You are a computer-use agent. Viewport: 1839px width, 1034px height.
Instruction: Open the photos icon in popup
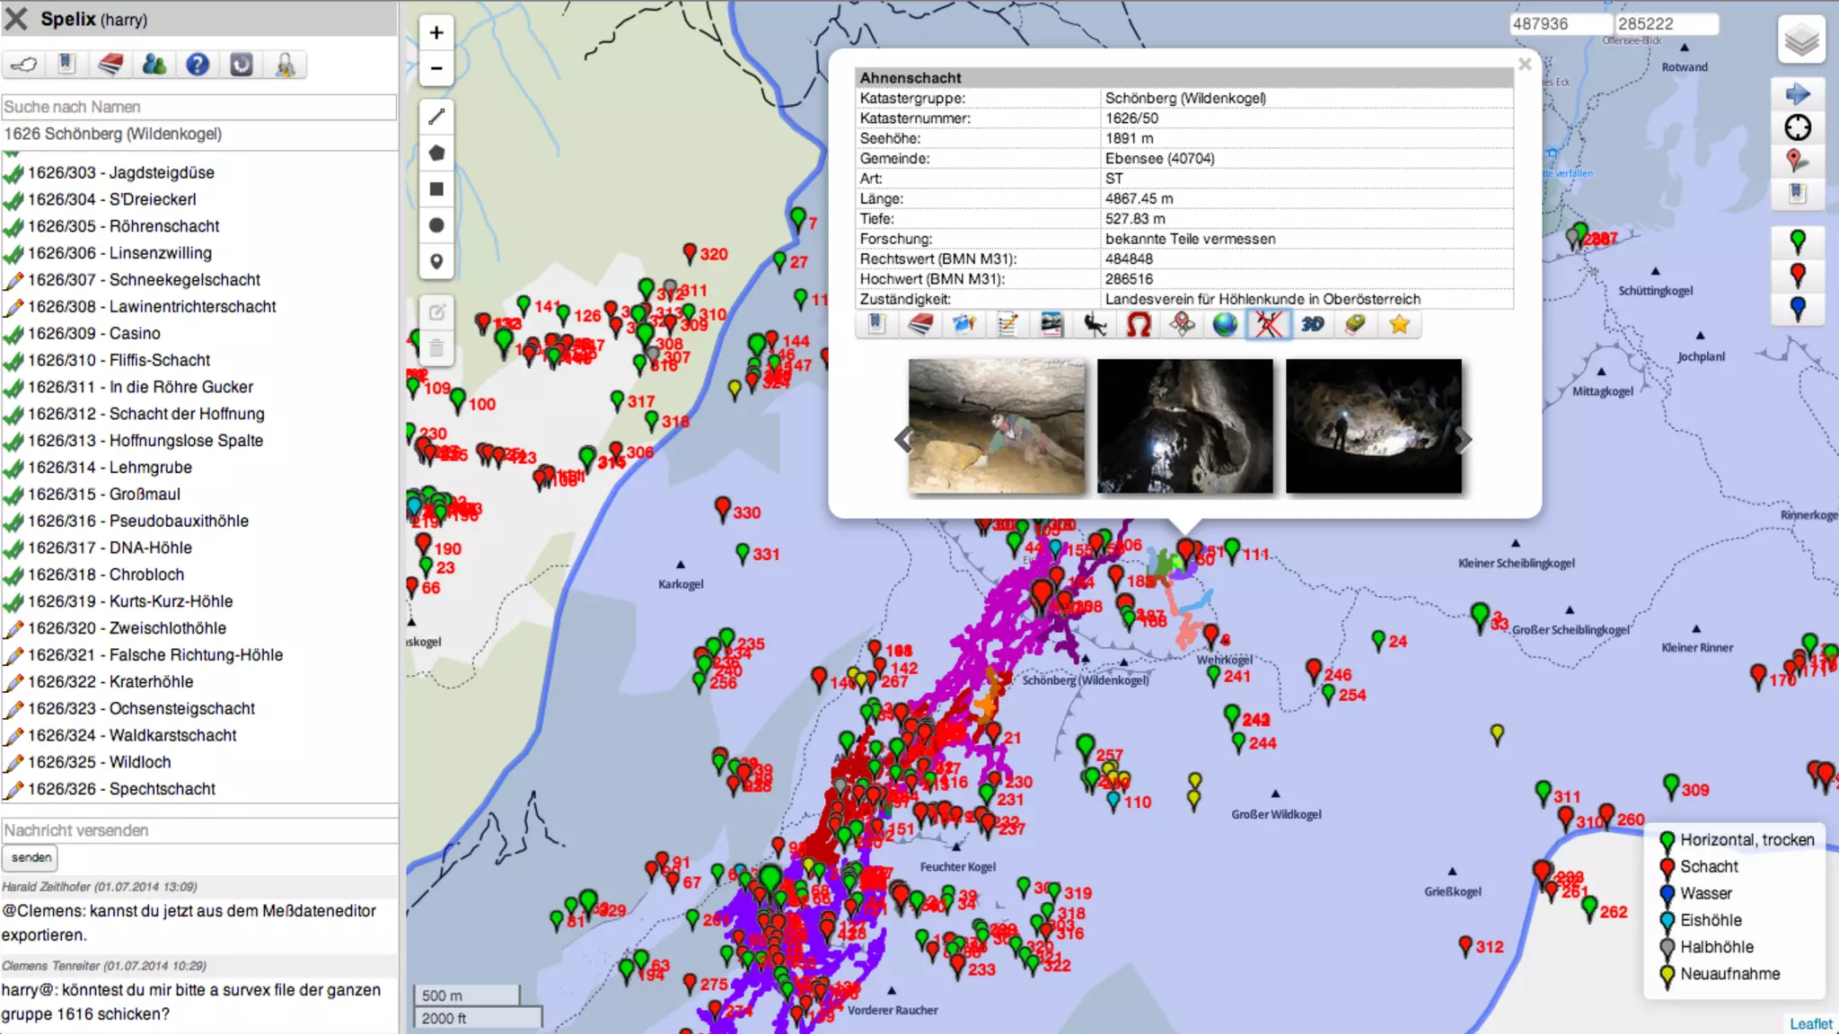(x=964, y=324)
